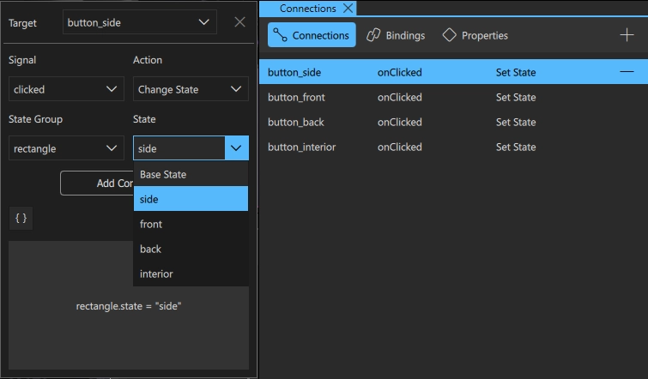Switch to the Properties view
The width and height of the screenshot is (648, 379).
click(475, 35)
